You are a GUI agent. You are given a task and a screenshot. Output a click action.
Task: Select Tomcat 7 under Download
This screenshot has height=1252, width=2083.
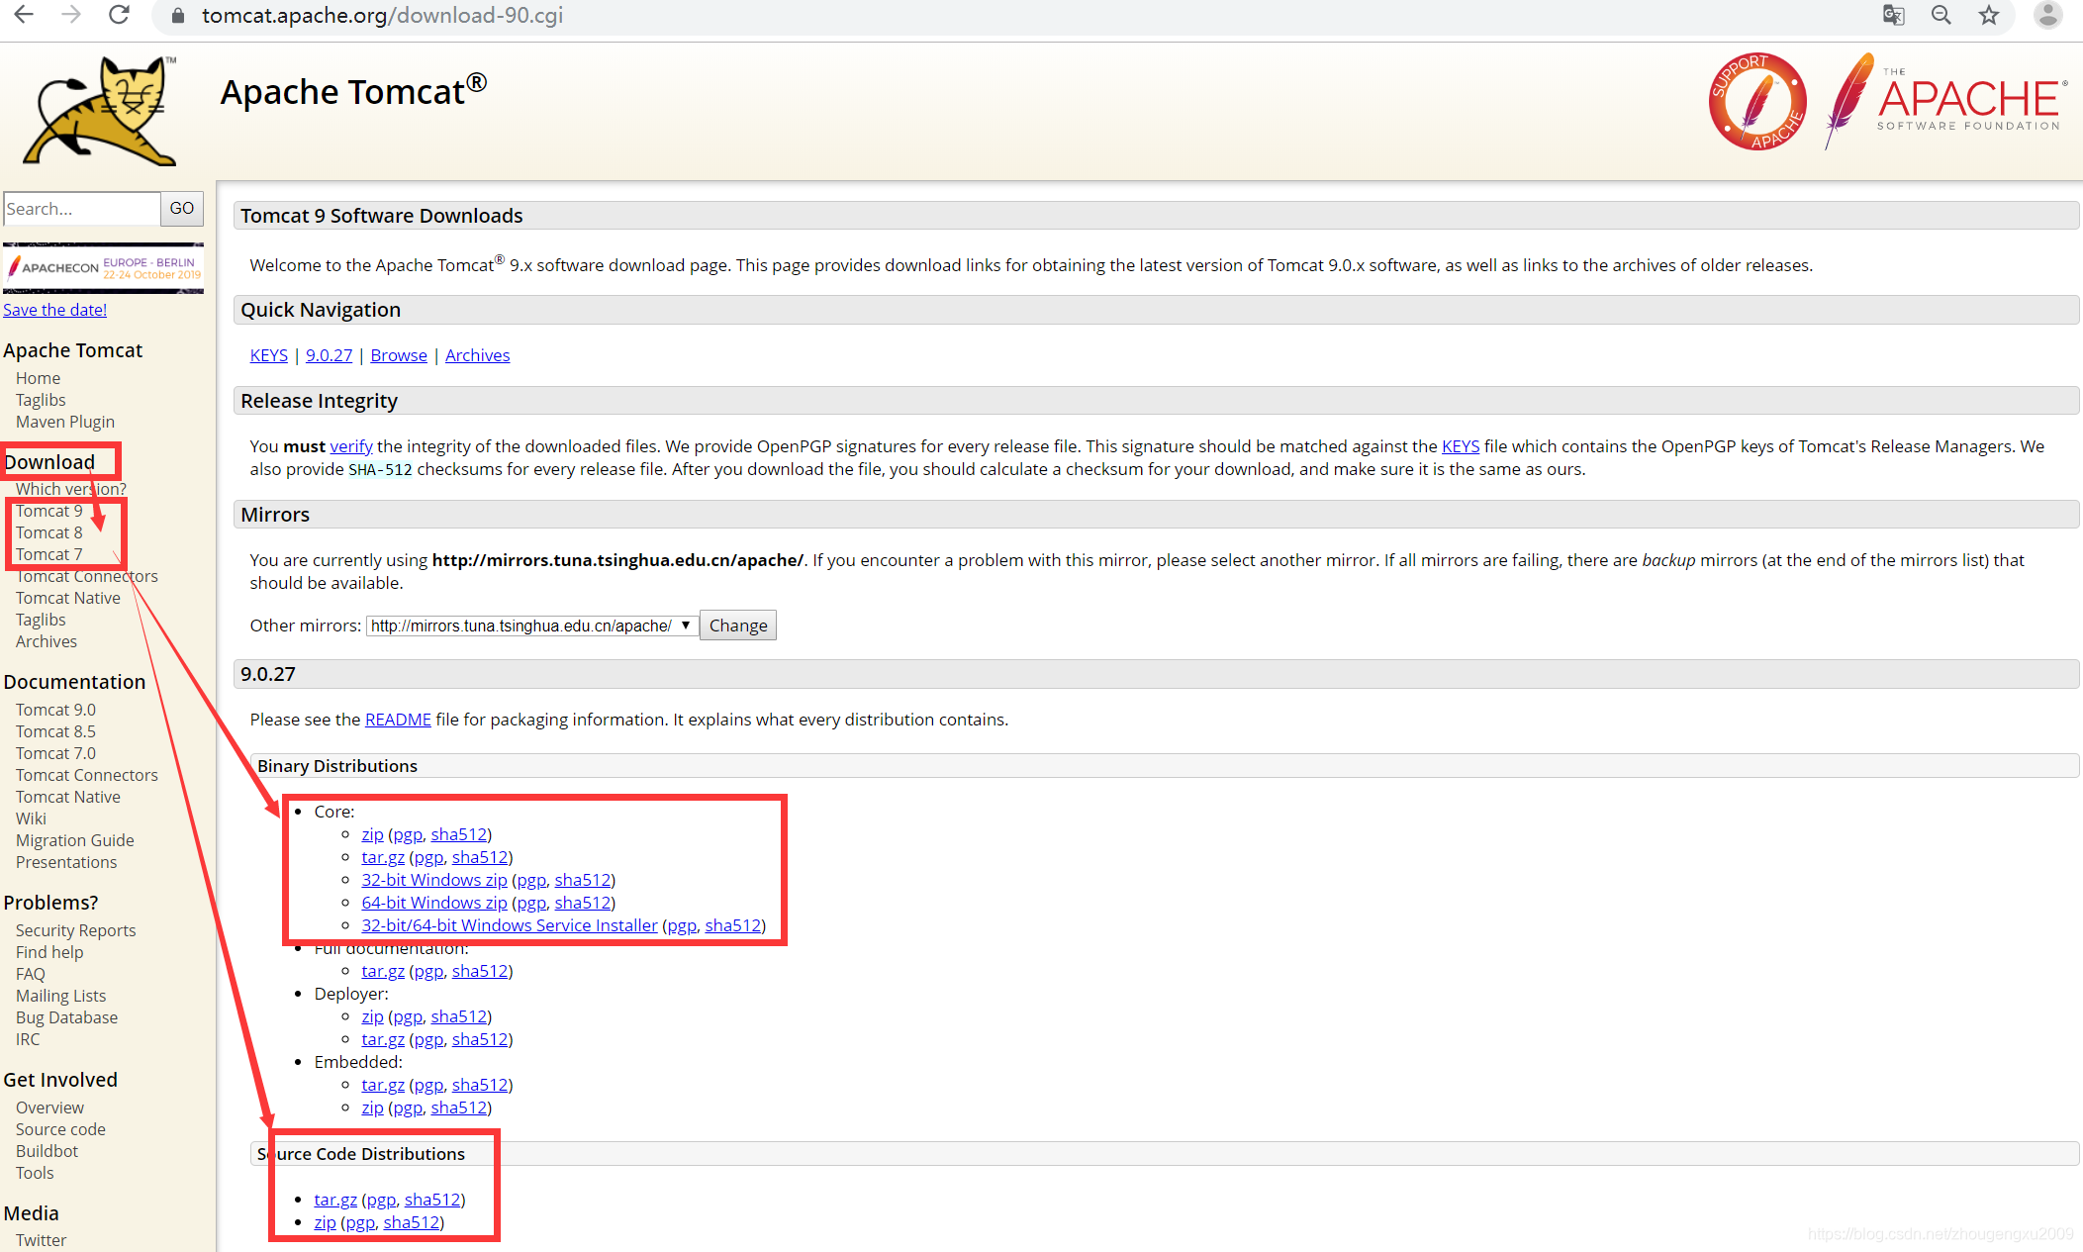pyautogui.click(x=49, y=554)
